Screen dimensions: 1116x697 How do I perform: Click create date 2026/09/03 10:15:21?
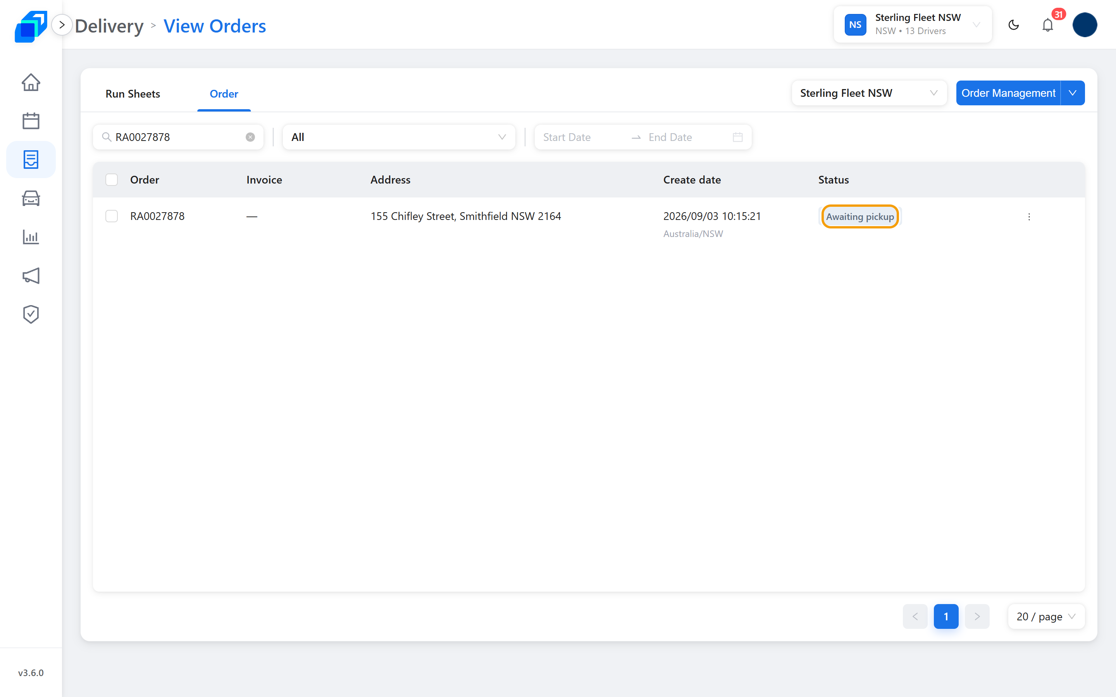pos(712,216)
